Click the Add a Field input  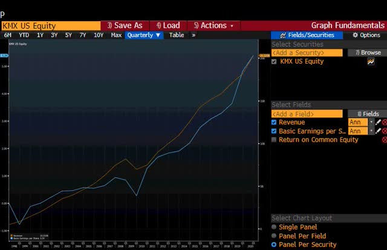307,114
